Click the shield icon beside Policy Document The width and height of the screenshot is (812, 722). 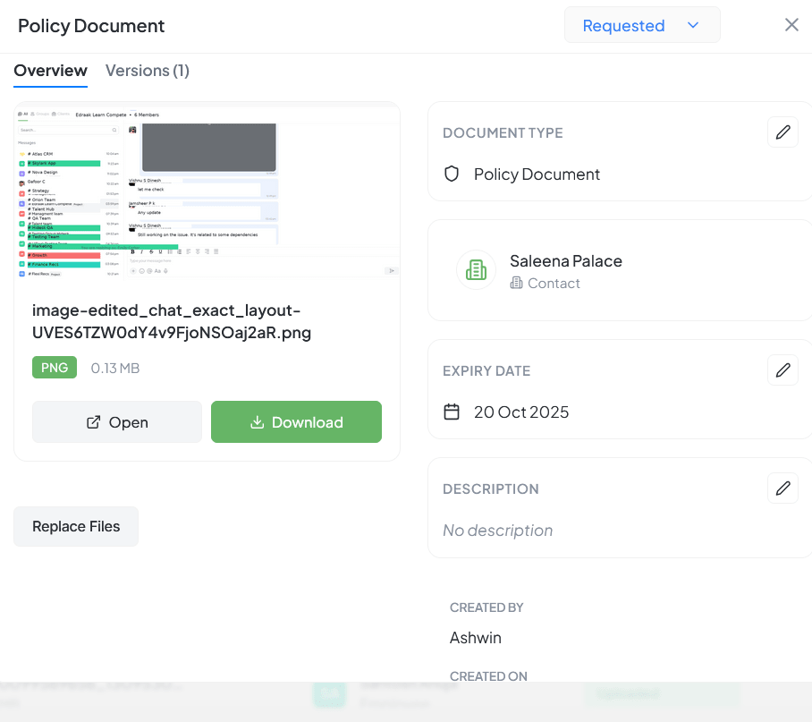452,174
